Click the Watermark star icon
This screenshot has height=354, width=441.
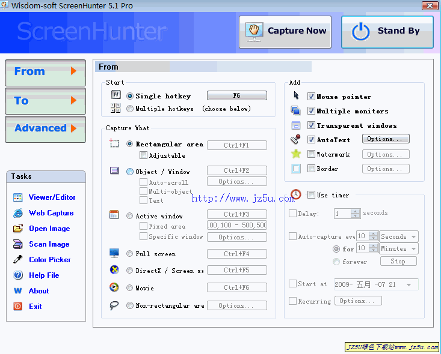[x=296, y=154]
